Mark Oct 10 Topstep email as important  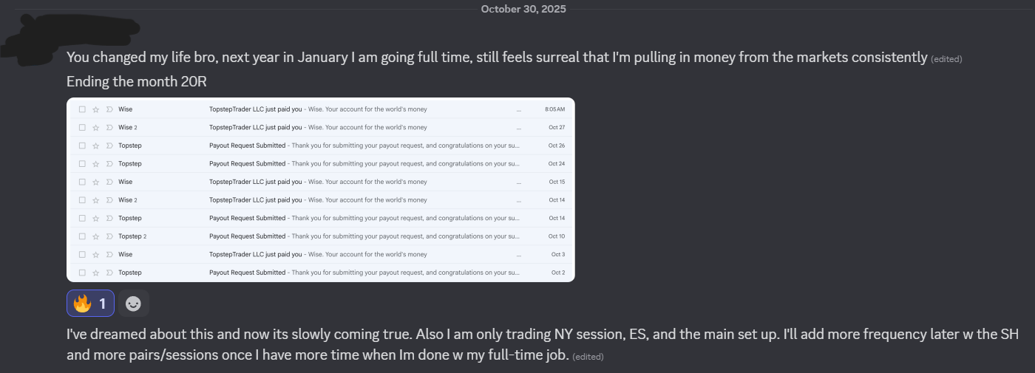[x=109, y=236]
